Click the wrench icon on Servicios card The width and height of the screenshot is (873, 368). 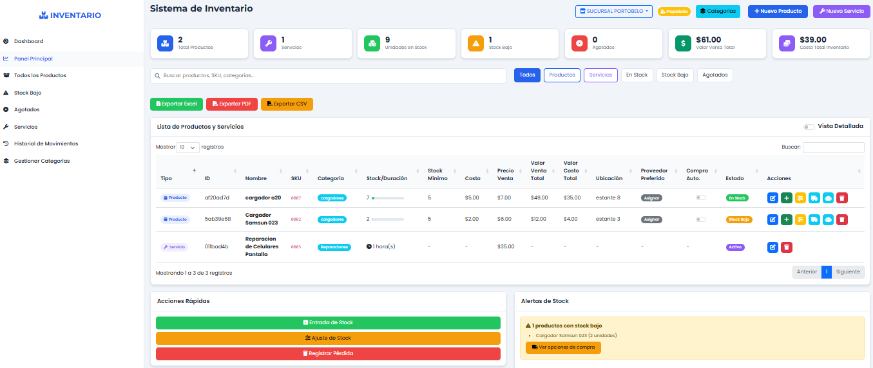tap(269, 43)
